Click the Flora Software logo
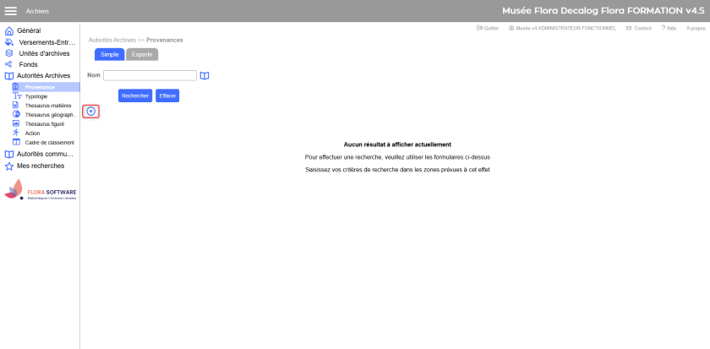This screenshot has height=349, width=710. click(x=41, y=190)
